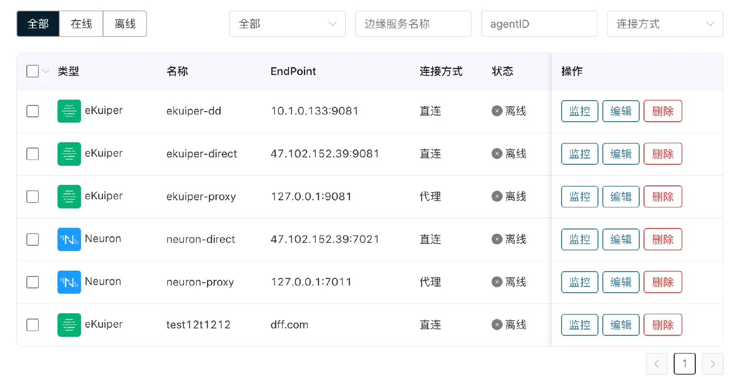
Task: Check the checkbox for ekuiper-direct row
Action: pos(33,153)
